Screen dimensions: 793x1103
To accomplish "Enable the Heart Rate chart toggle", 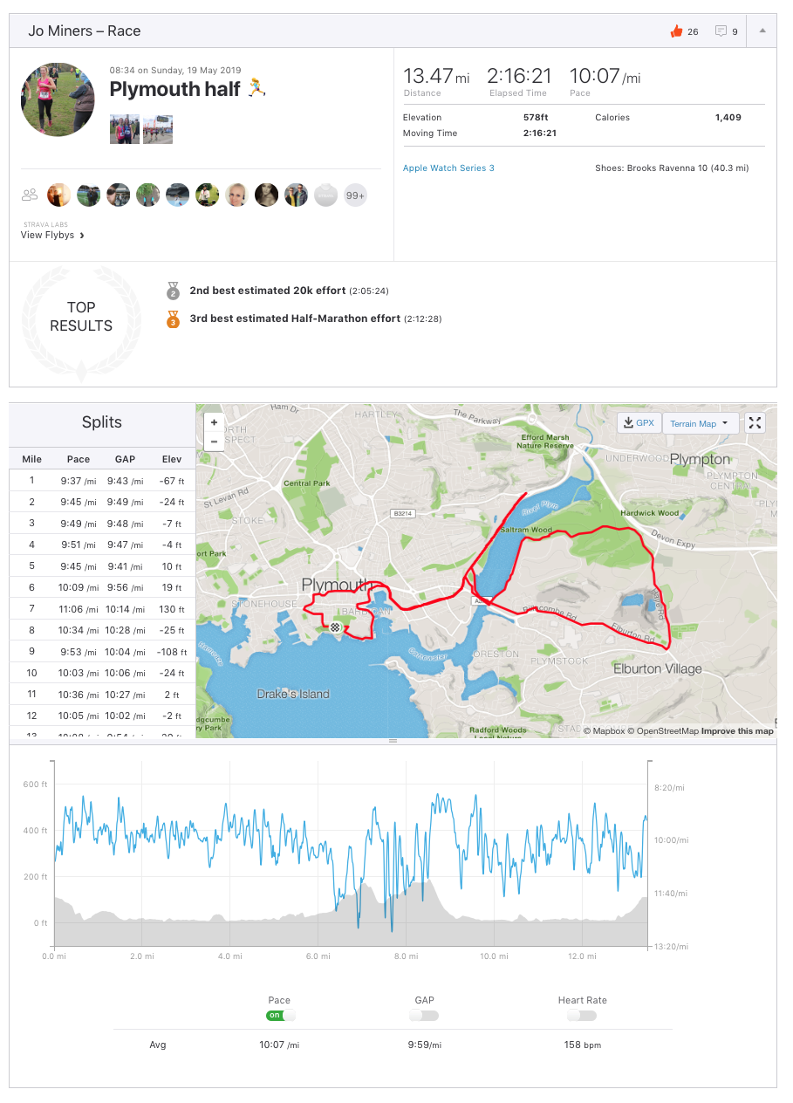I will pyautogui.click(x=581, y=1016).
